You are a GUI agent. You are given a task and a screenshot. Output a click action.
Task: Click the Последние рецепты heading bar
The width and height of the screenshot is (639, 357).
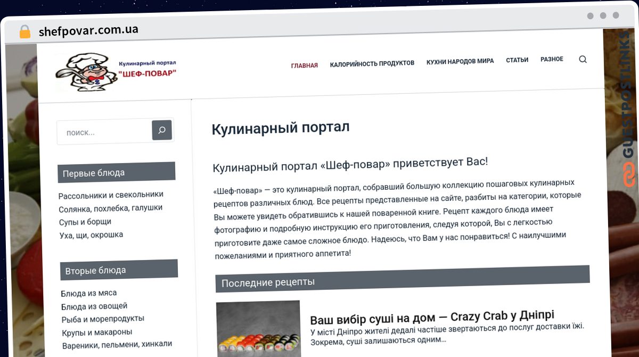tap(403, 279)
